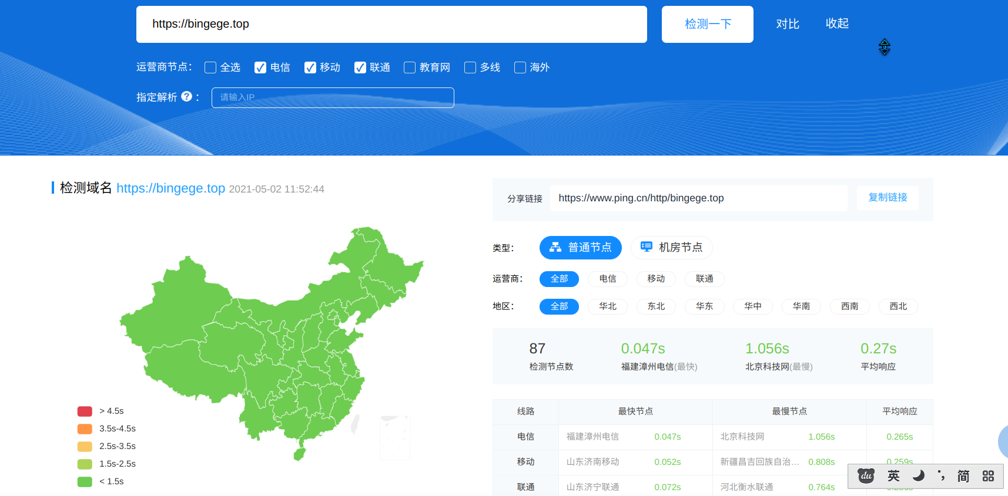Click the 0.265s average value for 电信

click(x=899, y=437)
